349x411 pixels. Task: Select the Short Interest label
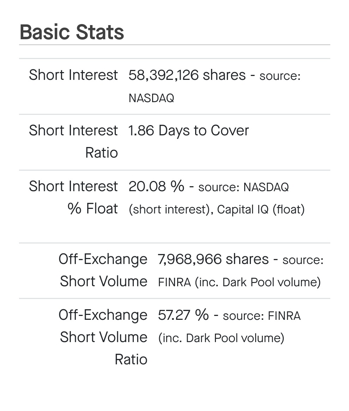(73, 75)
